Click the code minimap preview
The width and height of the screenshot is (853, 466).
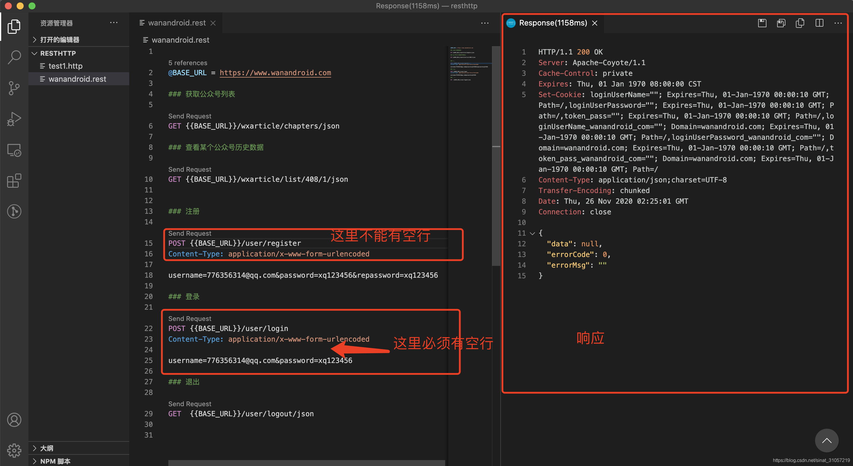coord(470,65)
